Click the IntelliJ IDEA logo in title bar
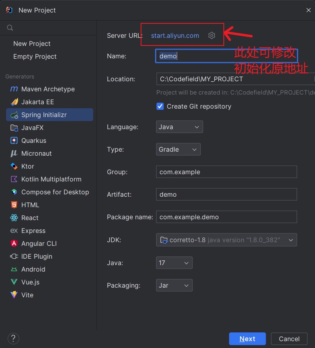The image size is (315, 348). 9,10
